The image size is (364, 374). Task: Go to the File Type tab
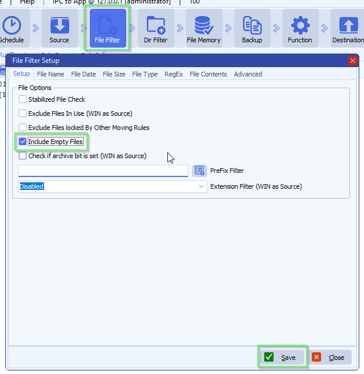pos(145,74)
